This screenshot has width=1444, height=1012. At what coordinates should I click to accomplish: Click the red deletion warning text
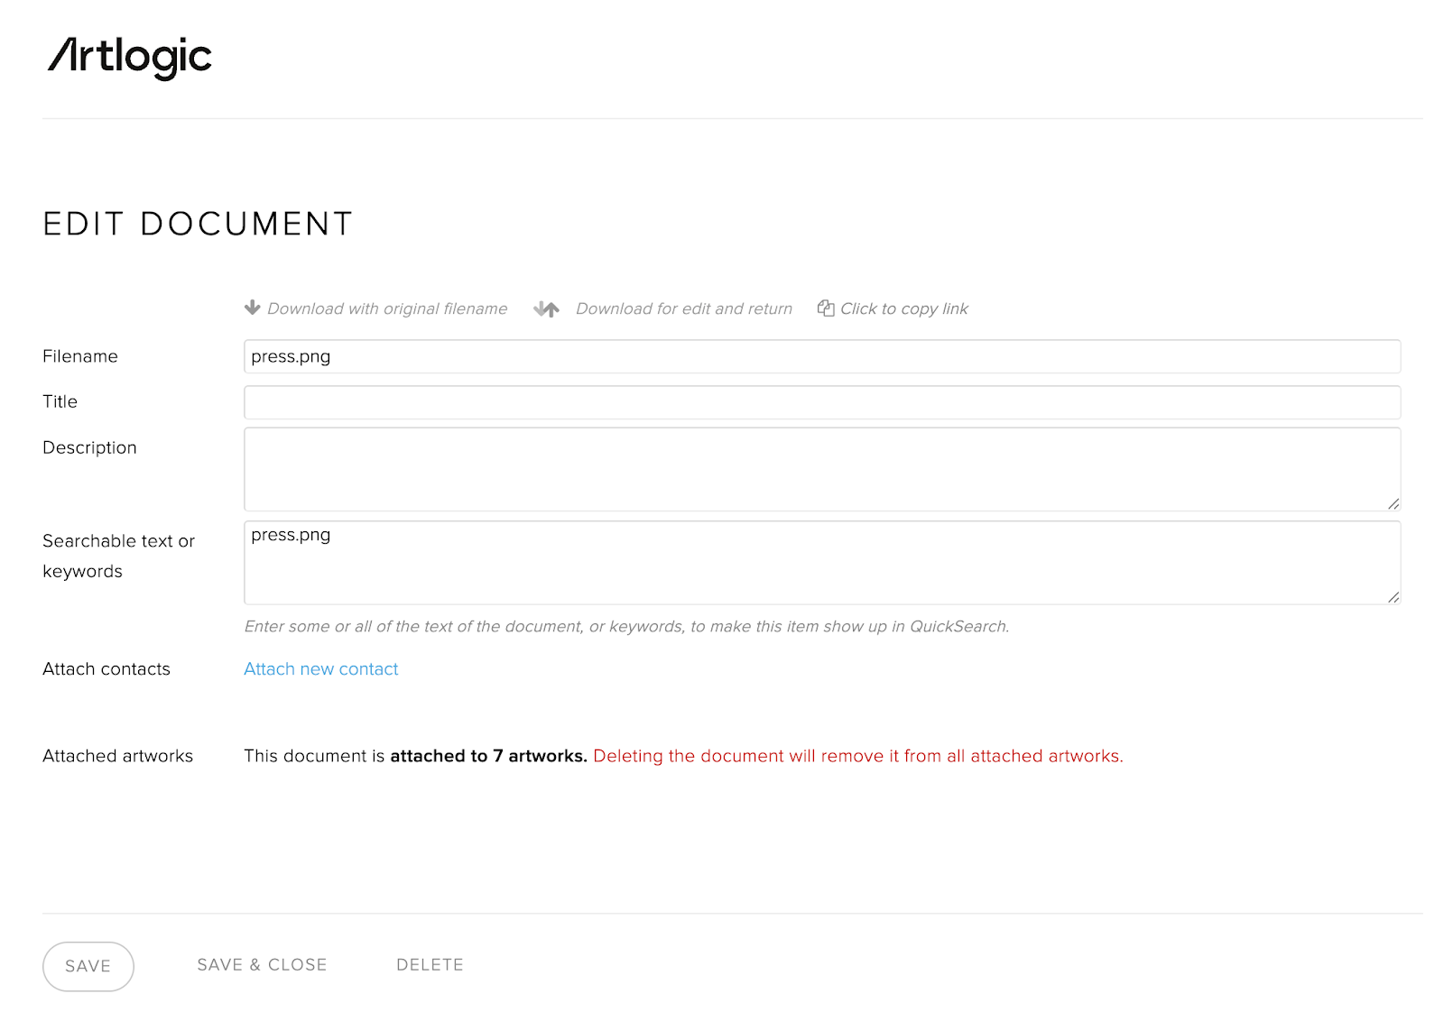tap(857, 757)
